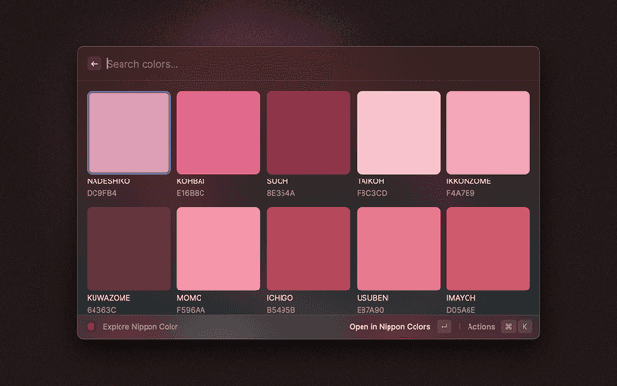This screenshot has height=386, width=617.
Task: Click the back arrow icon
Action: [94, 64]
